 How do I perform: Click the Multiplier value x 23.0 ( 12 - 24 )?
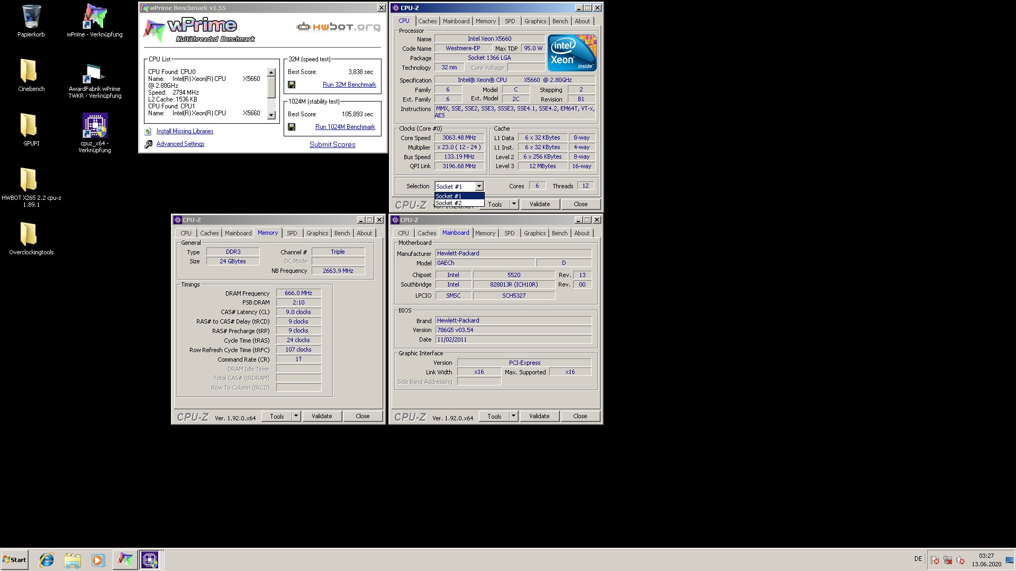[x=459, y=147]
